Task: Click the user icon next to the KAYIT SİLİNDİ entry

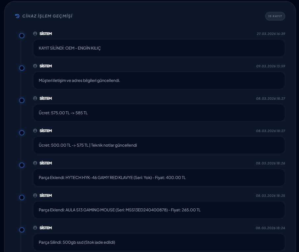Action: click(35, 33)
